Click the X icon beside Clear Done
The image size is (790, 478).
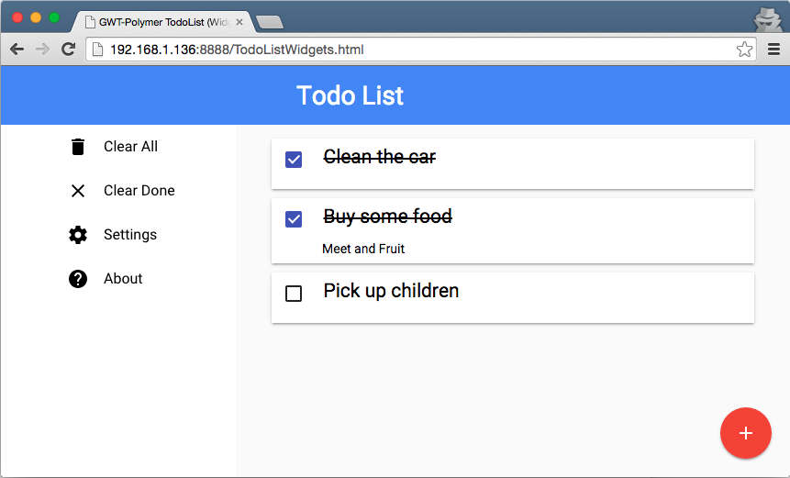(x=78, y=191)
